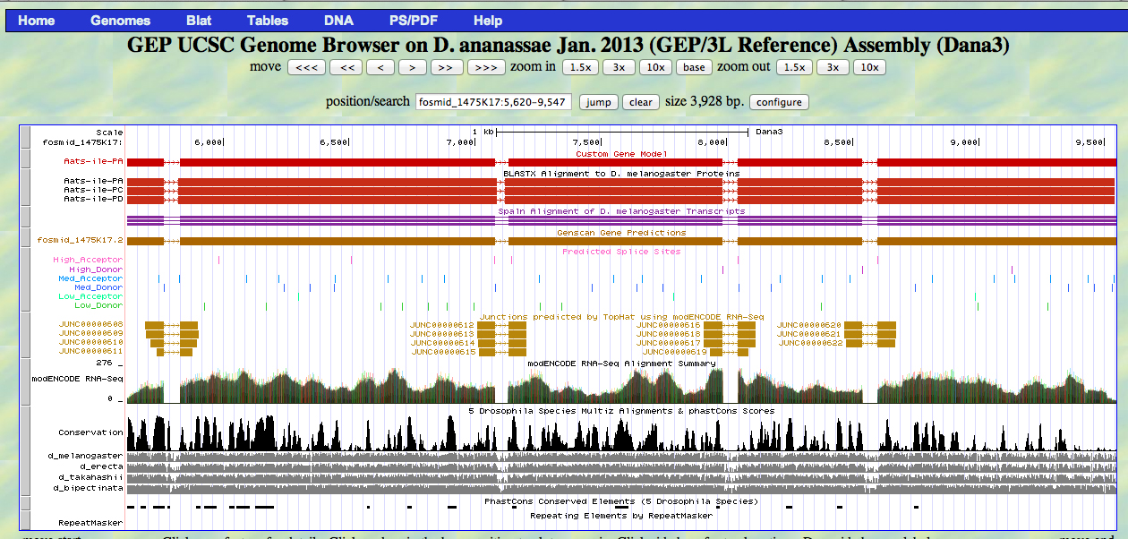Open the Junctions predicted by TopHat title
1128x539 pixels.
point(621,316)
